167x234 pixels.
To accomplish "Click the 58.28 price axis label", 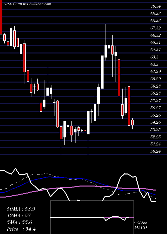I will [x=156, y=93].
